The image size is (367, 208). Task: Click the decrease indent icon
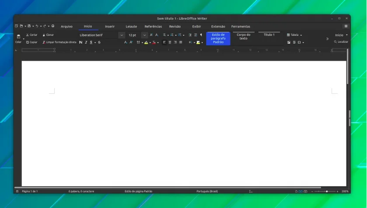coord(196,35)
